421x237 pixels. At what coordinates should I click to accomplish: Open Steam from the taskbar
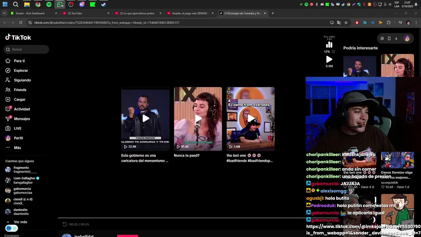tap(103, 5)
